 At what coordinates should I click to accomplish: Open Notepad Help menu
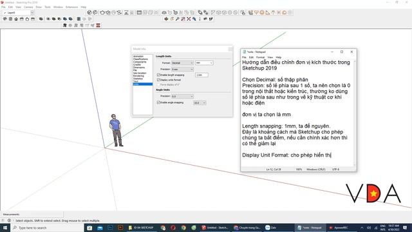[279, 57]
